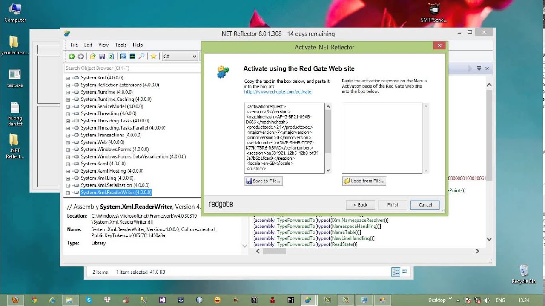Select System.Threading.Tasks.Parallel in tree

click(123, 128)
